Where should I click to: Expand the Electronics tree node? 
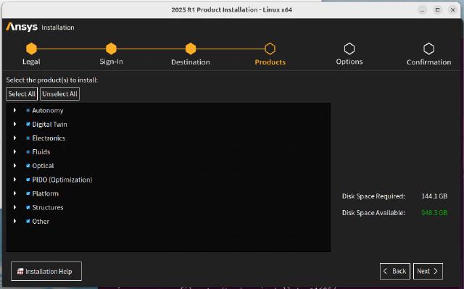click(14, 138)
